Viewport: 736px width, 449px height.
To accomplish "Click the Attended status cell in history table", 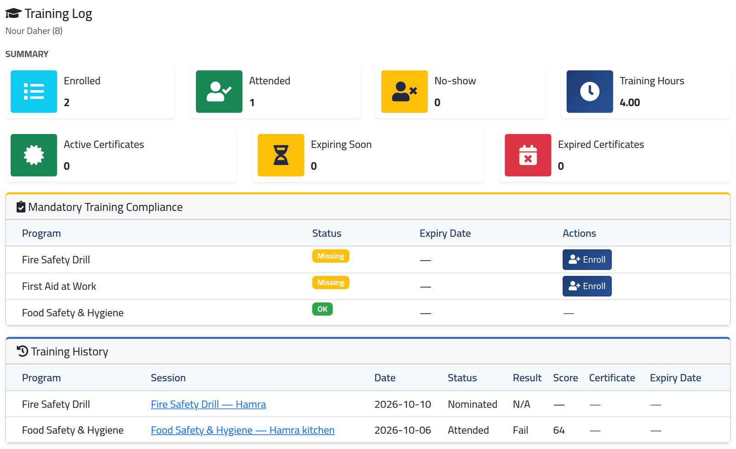I will click(468, 430).
